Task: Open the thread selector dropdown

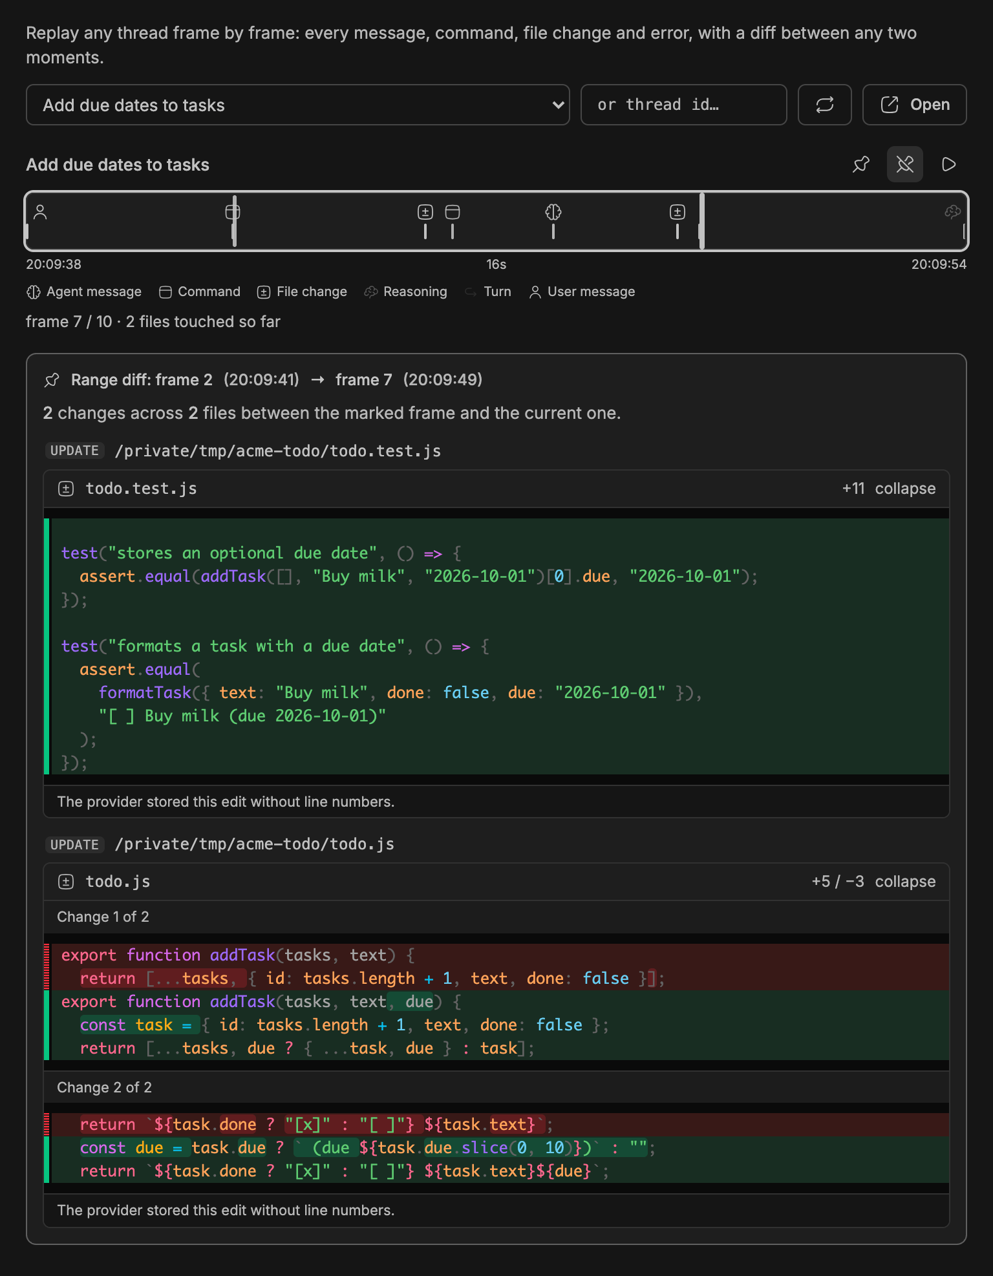Action: coord(298,105)
